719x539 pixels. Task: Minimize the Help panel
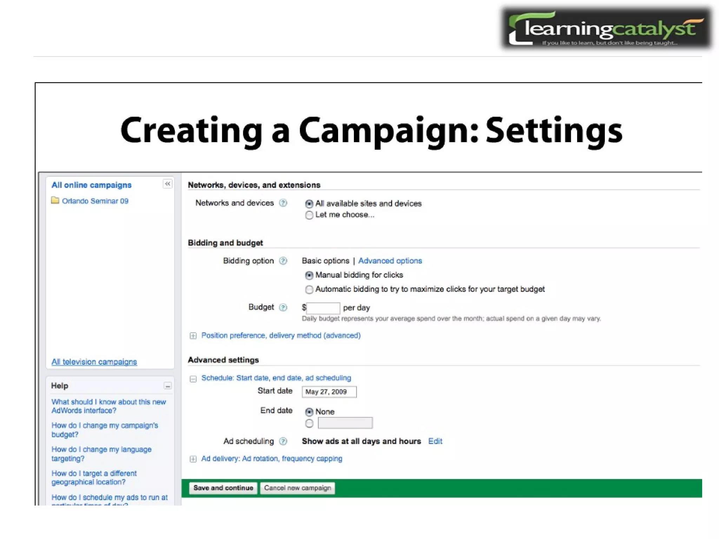coord(167,386)
